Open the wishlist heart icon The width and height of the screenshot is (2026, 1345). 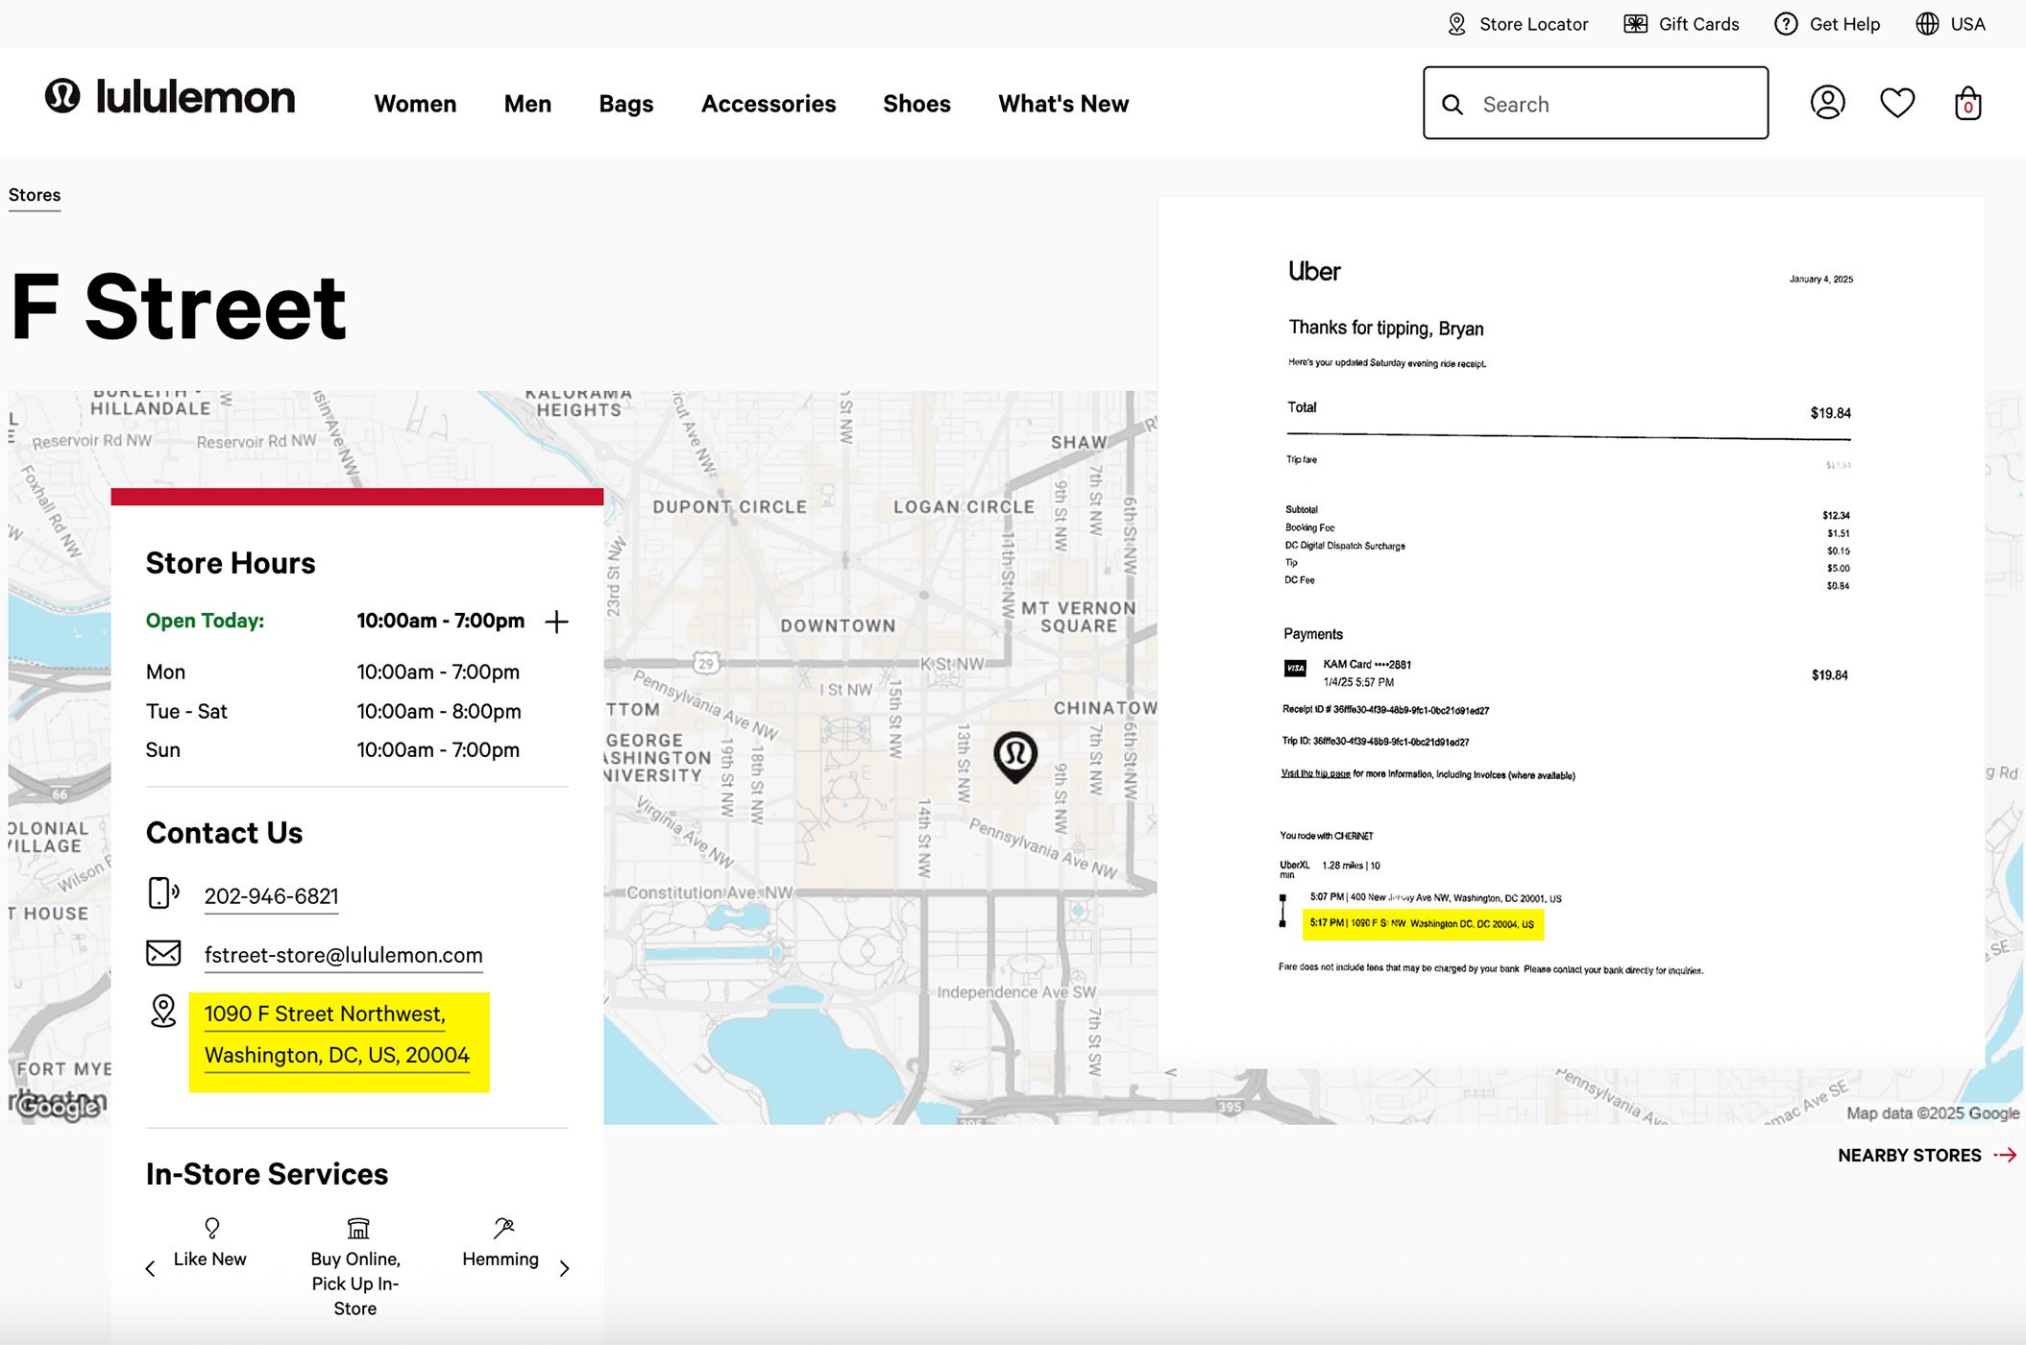click(x=1896, y=102)
